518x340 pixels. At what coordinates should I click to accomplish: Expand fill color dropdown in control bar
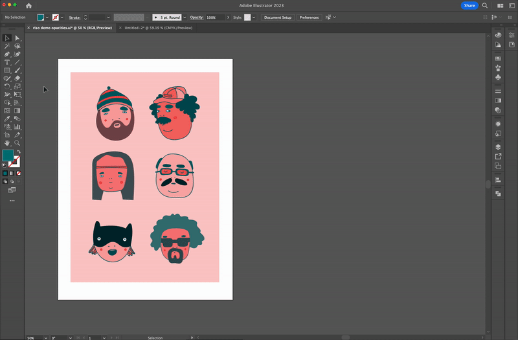(x=47, y=17)
